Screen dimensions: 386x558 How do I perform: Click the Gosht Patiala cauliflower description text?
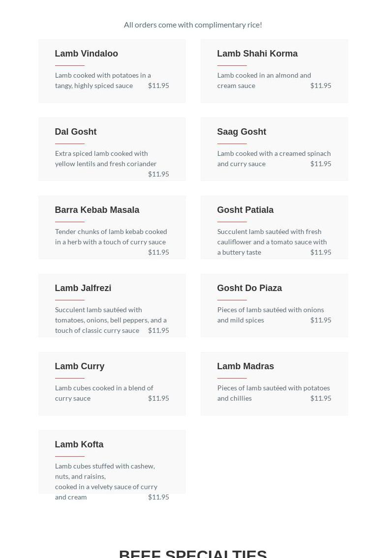271,241
